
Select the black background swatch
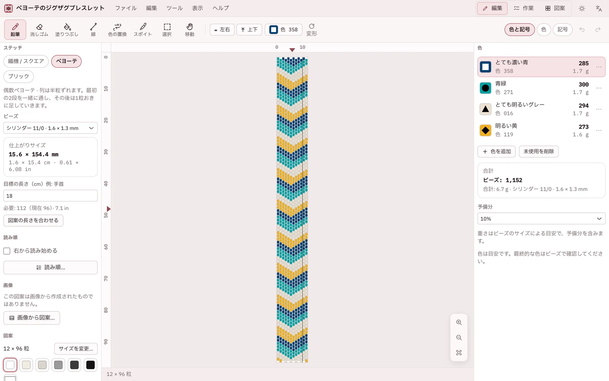(90, 365)
